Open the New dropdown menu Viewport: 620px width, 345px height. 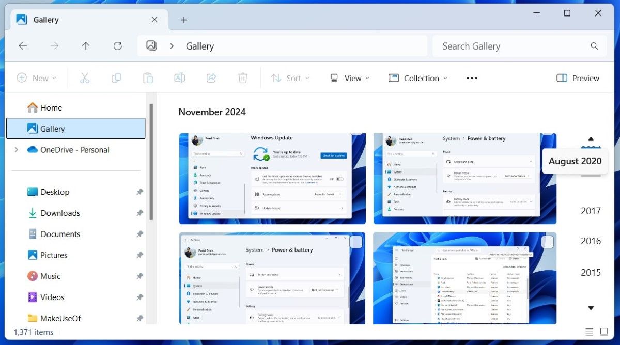tap(36, 78)
